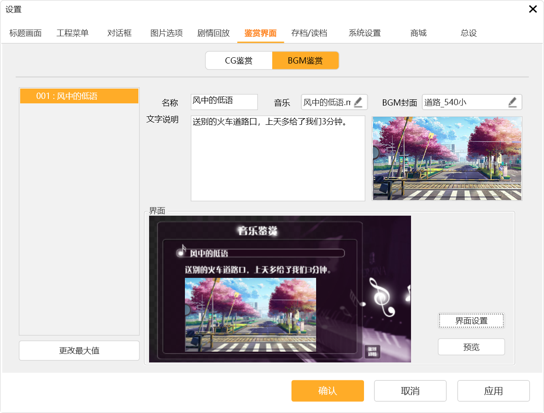Click the BGM cover thumbnail image
Screen dimensions: 544x413
click(x=447, y=158)
